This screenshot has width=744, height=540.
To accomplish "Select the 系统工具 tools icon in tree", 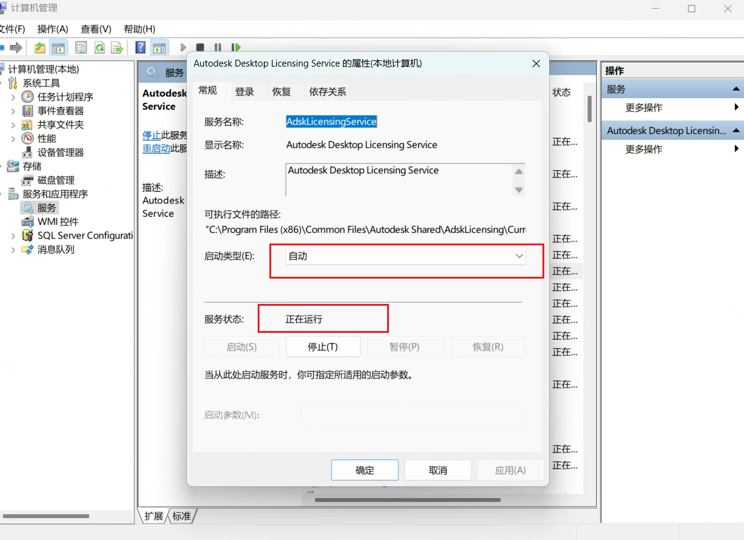I will tap(14, 83).
